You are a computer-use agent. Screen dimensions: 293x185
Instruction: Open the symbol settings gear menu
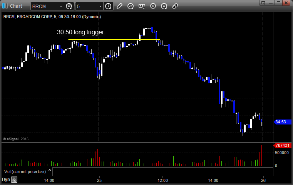(x=69, y=6)
